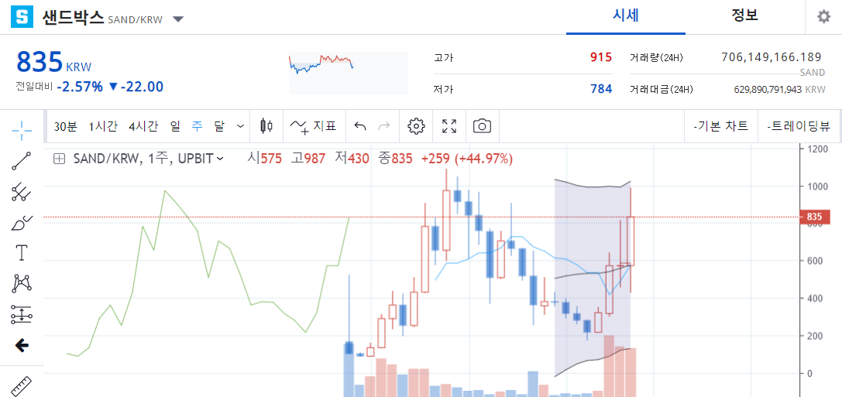Click the 1200 price scale label
The width and height of the screenshot is (842, 397).
(816, 149)
